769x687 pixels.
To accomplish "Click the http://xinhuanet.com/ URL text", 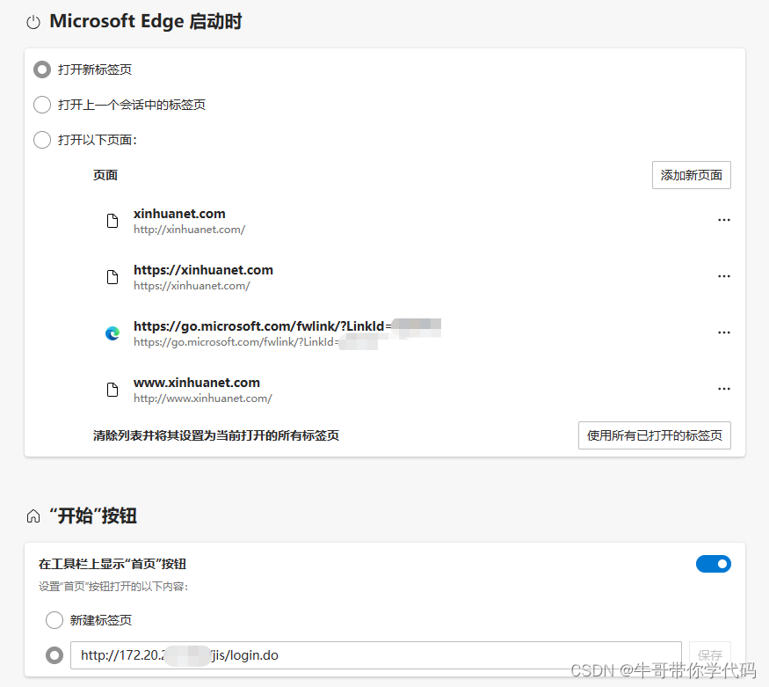I will click(189, 230).
